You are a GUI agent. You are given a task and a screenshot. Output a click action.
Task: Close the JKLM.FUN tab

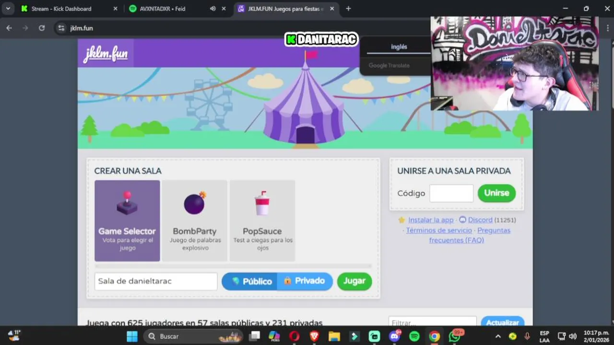coord(332,9)
